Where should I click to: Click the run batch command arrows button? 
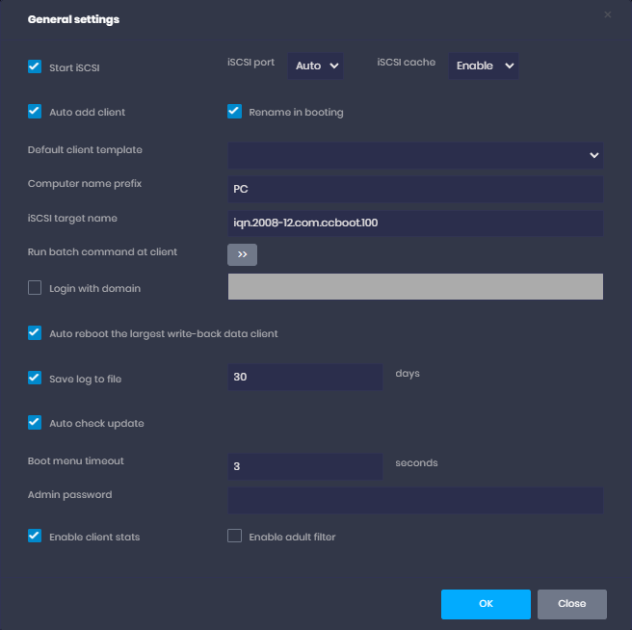coord(242,254)
